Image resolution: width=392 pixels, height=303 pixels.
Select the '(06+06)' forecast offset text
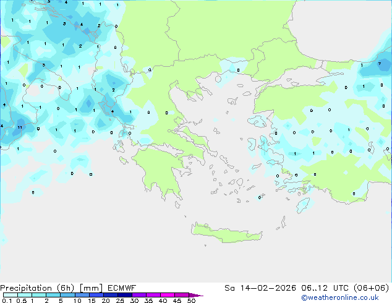click(372, 288)
